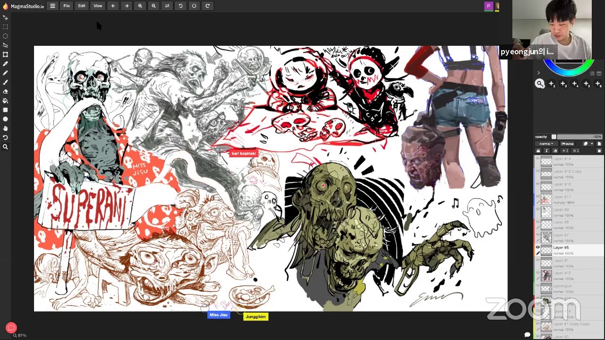Click the redo right-arrow button
The width and height of the screenshot is (605, 340).
click(x=127, y=6)
